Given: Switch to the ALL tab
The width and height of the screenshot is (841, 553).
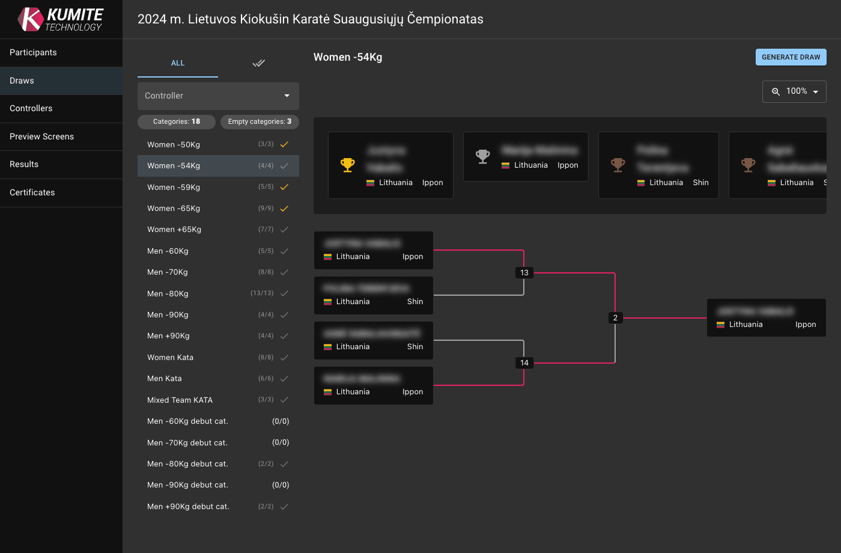Looking at the screenshot, I should tap(178, 63).
